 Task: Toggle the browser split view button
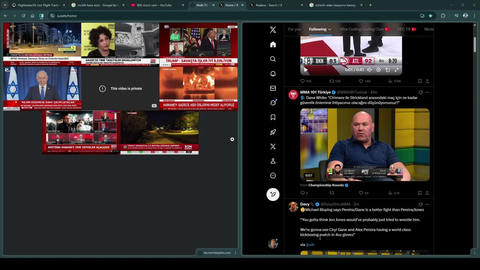[x=41, y=16]
